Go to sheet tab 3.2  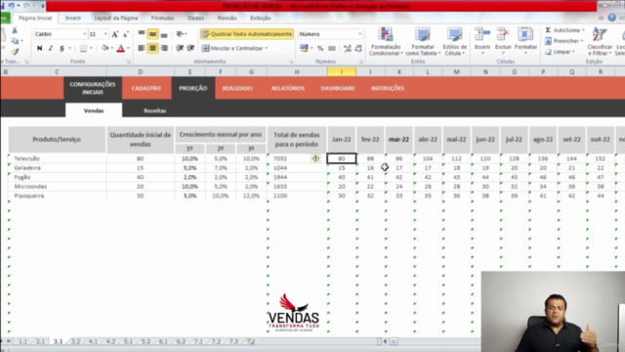75,341
